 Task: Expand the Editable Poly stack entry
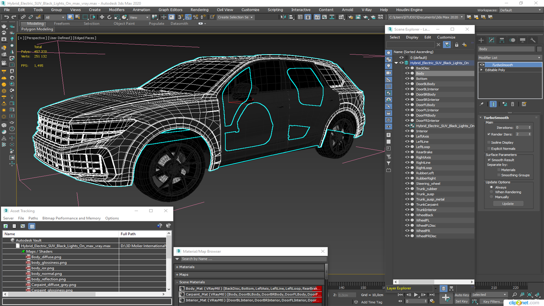[x=481, y=70]
